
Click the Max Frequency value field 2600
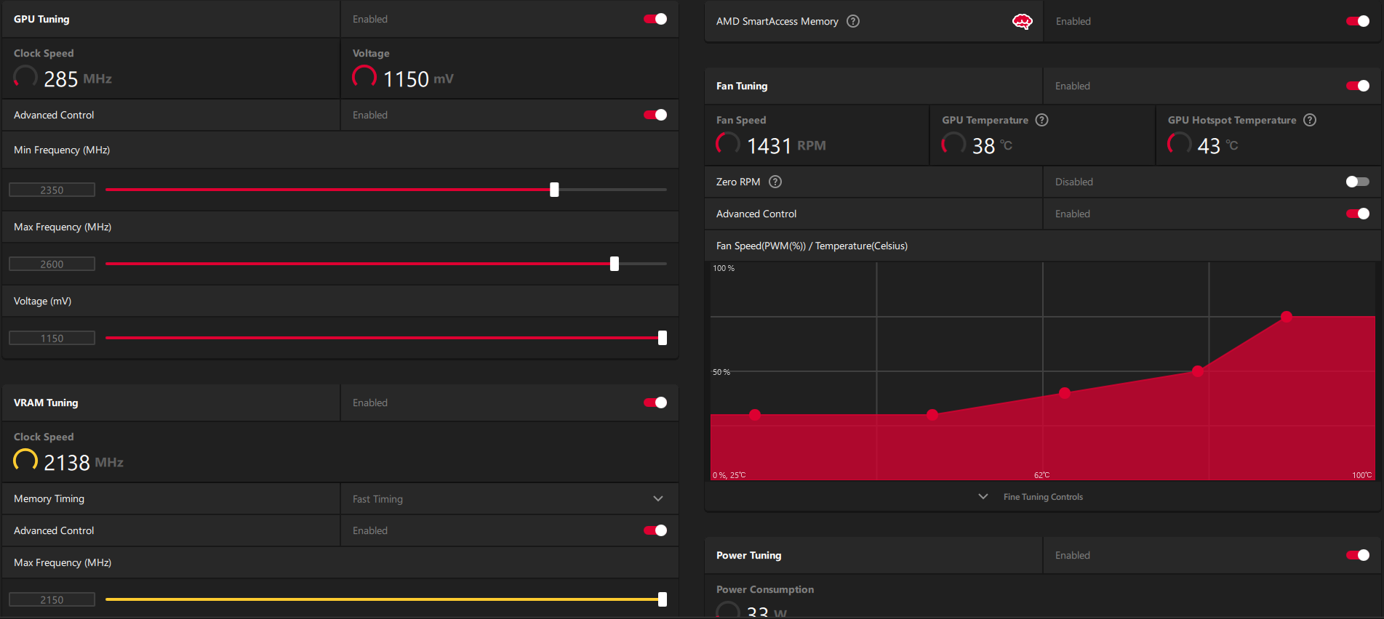tap(52, 264)
